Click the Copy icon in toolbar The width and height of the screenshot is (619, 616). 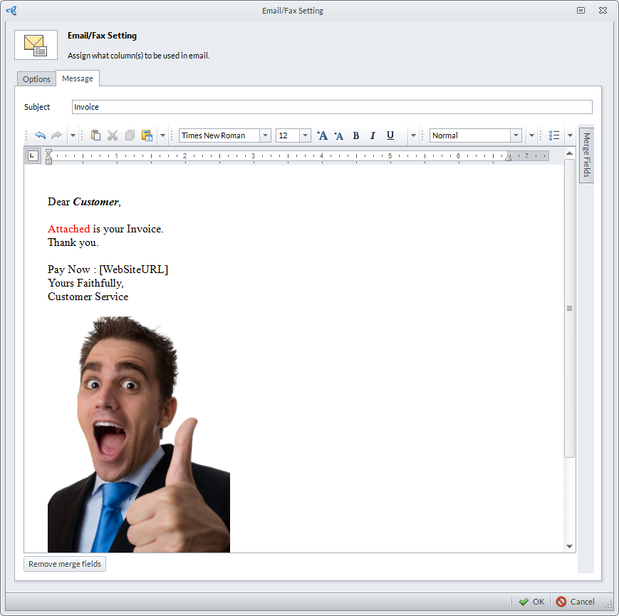130,135
